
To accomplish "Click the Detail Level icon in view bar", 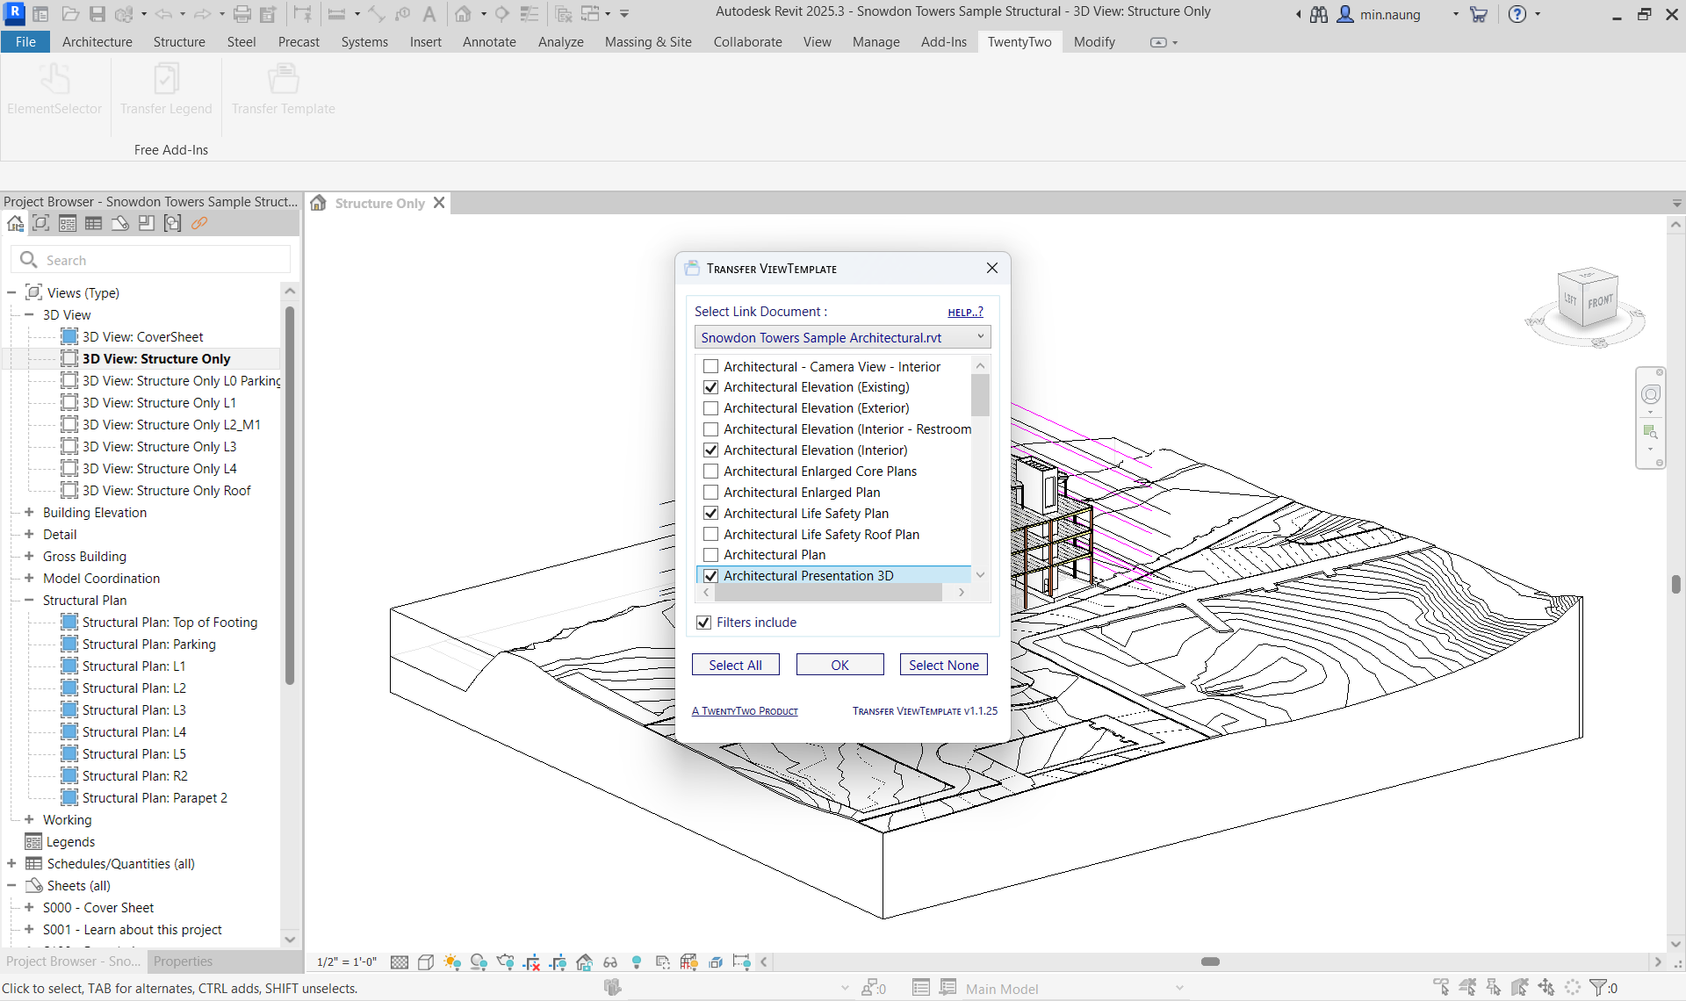I will point(400,961).
